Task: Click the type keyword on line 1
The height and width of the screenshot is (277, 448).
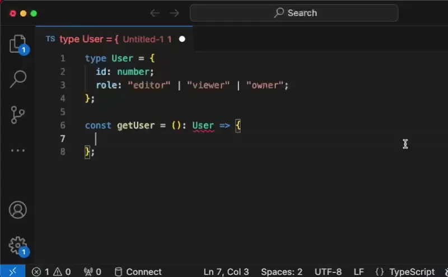Action: (95, 59)
